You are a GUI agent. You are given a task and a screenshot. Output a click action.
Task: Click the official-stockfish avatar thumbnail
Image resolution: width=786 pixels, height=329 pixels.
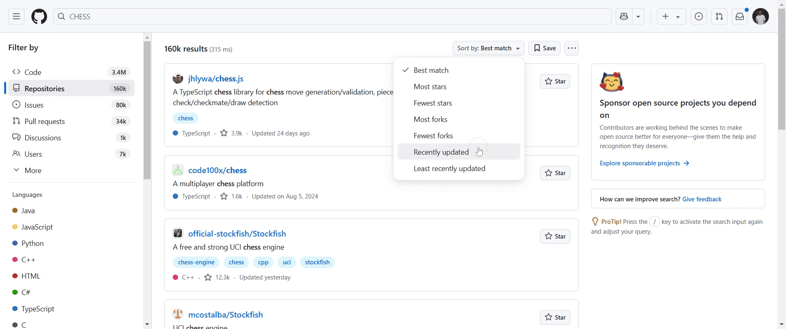pyautogui.click(x=178, y=233)
